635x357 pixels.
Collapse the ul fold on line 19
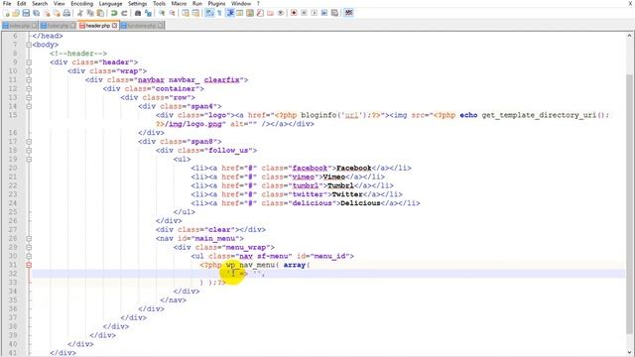click(29, 160)
